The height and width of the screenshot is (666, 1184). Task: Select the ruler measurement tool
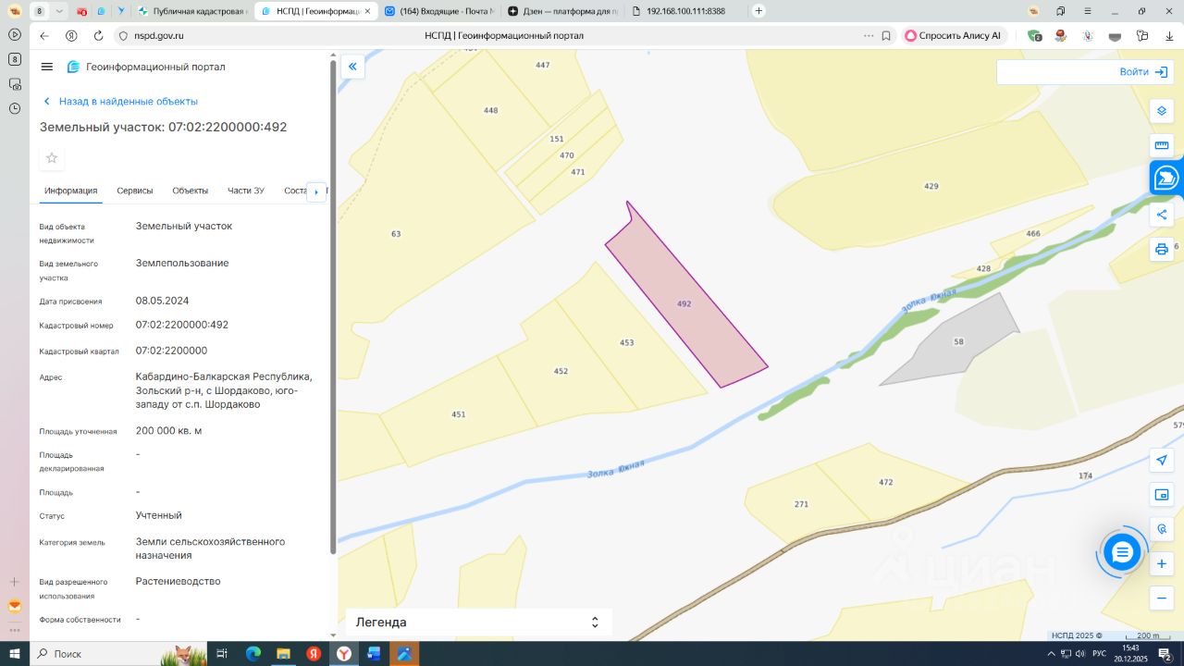pyautogui.click(x=1162, y=145)
